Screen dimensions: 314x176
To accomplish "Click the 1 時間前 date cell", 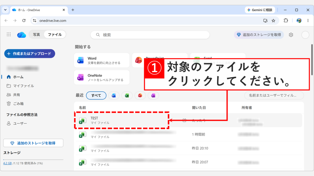I will pyautogui.click(x=198, y=134).
